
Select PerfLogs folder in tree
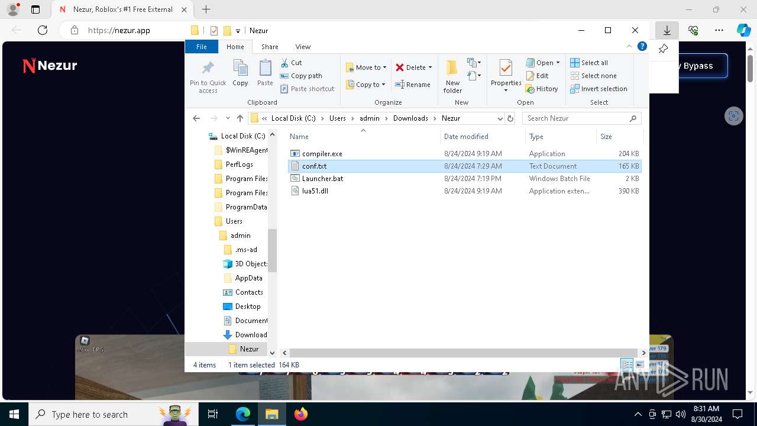pos(239,164)
